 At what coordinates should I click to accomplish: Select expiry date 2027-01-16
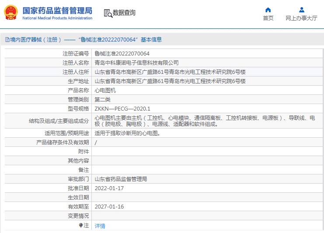tap(109, 207)
